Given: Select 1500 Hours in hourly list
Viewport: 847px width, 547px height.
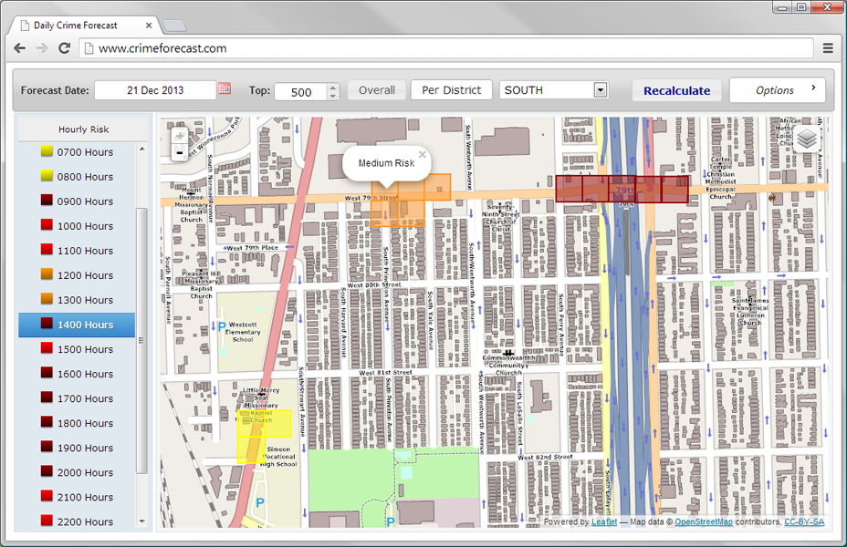Looking at the screenshot, I should pyautogui.click(x=85, y=349).
